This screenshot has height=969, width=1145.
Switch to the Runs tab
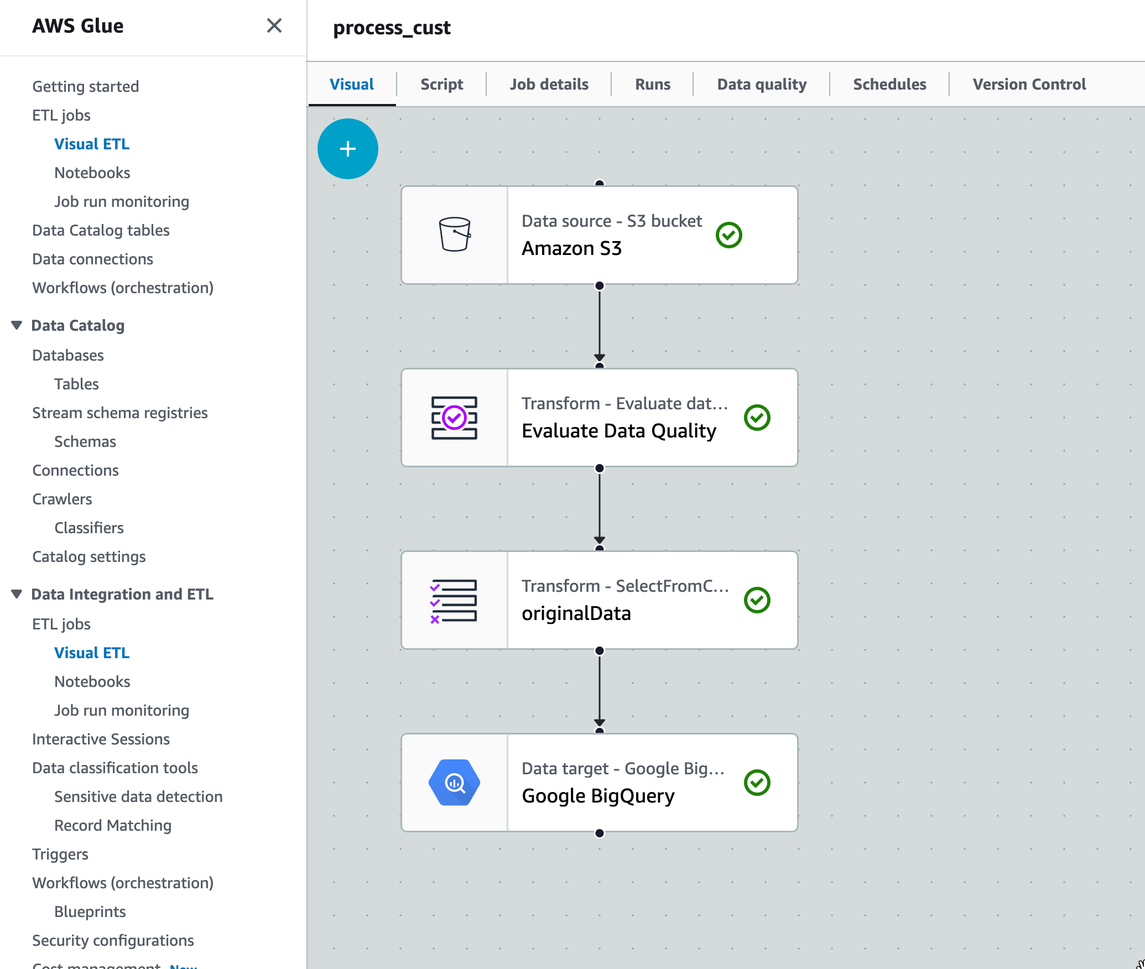pyautogui.click(x=653, y=84)
